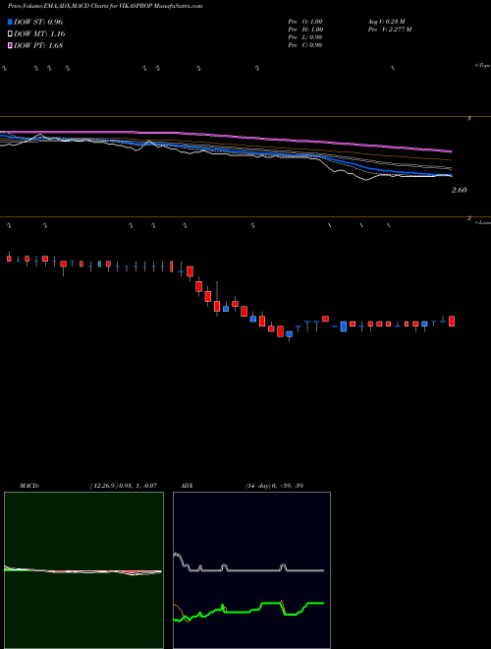Click the chart title mentioning VIKASPROP MunafaSutra.com
491x649 pixels.
pos(104,7)
